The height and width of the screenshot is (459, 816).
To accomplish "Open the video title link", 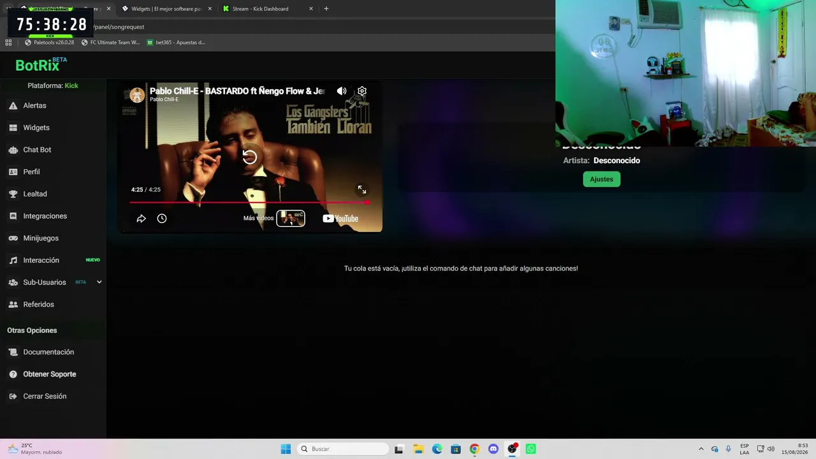I will (237, 91).
